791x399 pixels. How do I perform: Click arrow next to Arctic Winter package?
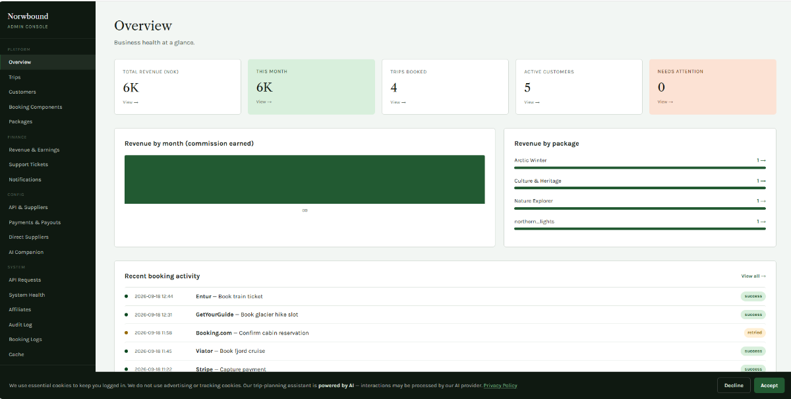tap(761, 160)
